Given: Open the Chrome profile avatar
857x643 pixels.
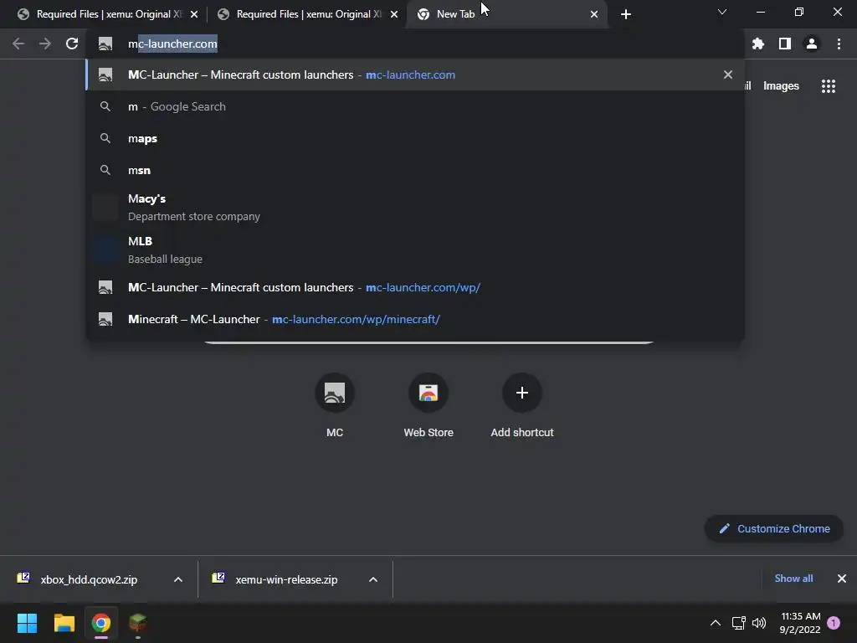Looking at the screenshot, I should pos(812,44).
